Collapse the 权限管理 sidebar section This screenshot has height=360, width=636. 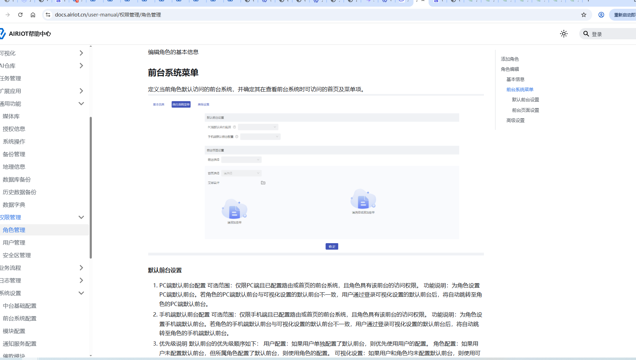tap(81, 217)
